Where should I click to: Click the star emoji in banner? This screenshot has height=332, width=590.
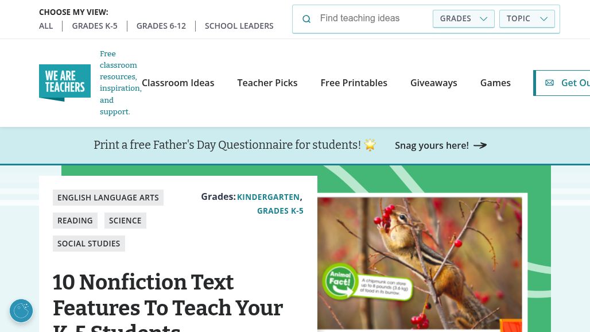(370, 145)
